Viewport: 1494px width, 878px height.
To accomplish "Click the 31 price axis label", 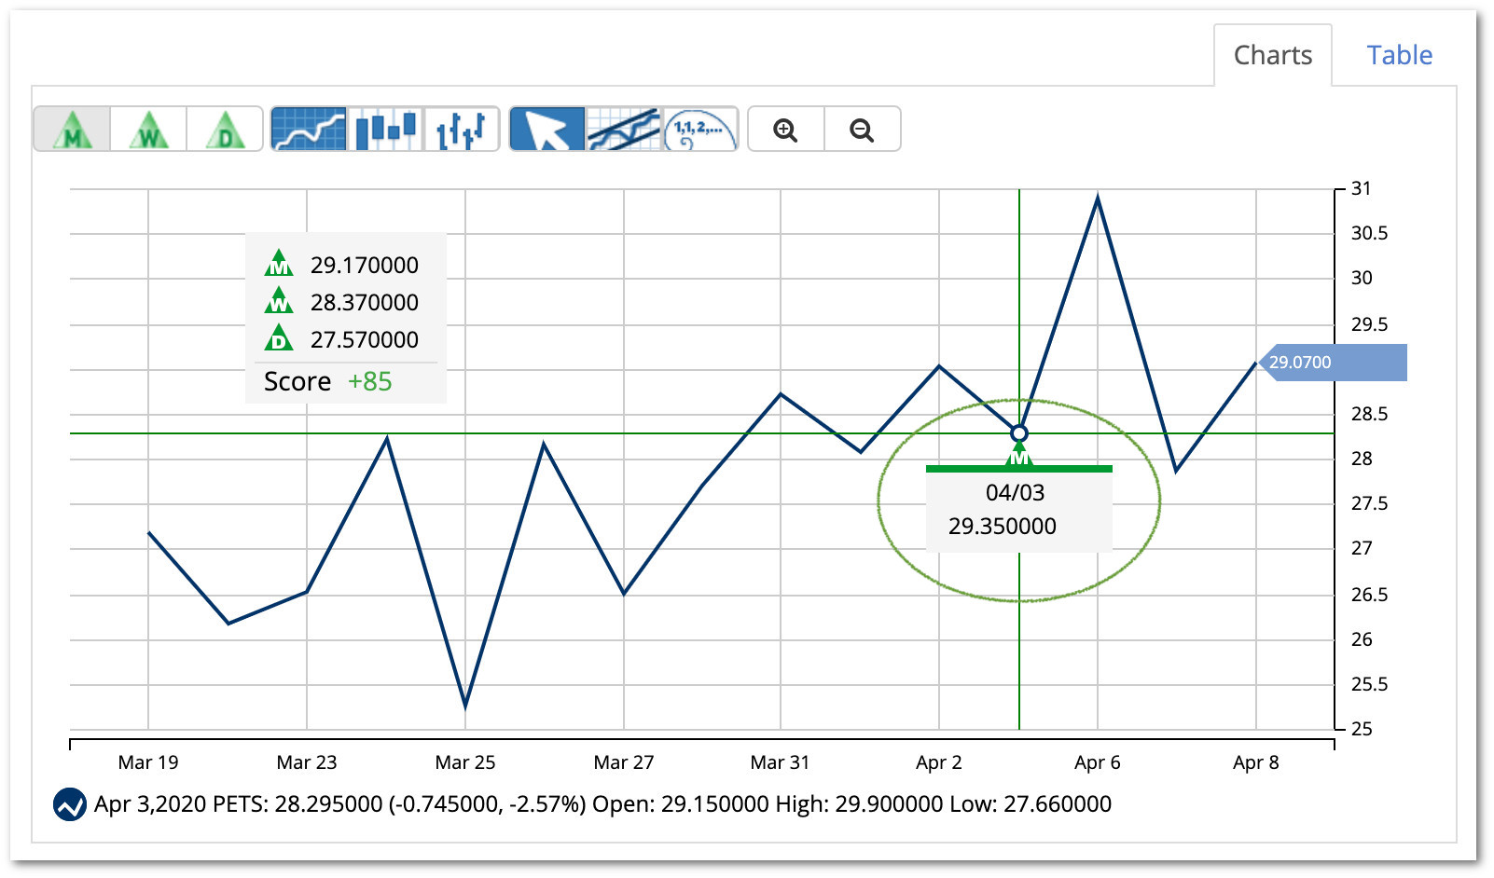I will click(x=1362, y=188).
